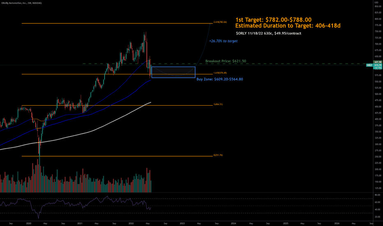Click the 615.79 last price tag
The image size is (383, 226).
point(378,65)
